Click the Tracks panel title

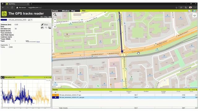click(55, 90)
